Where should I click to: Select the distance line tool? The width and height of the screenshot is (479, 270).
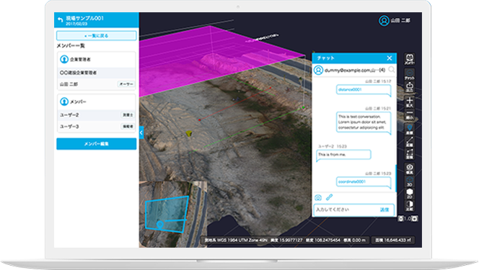pos(409,142)
